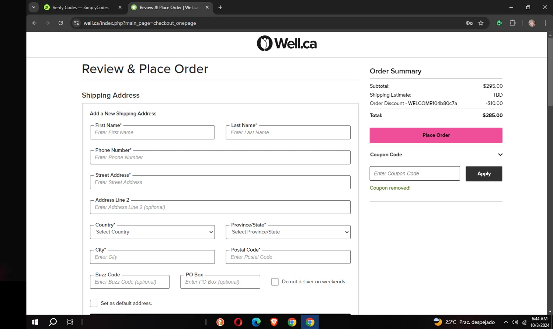553x329 pixels.
Task: Bookmark this page with star icon
Action: pos(481,23)
